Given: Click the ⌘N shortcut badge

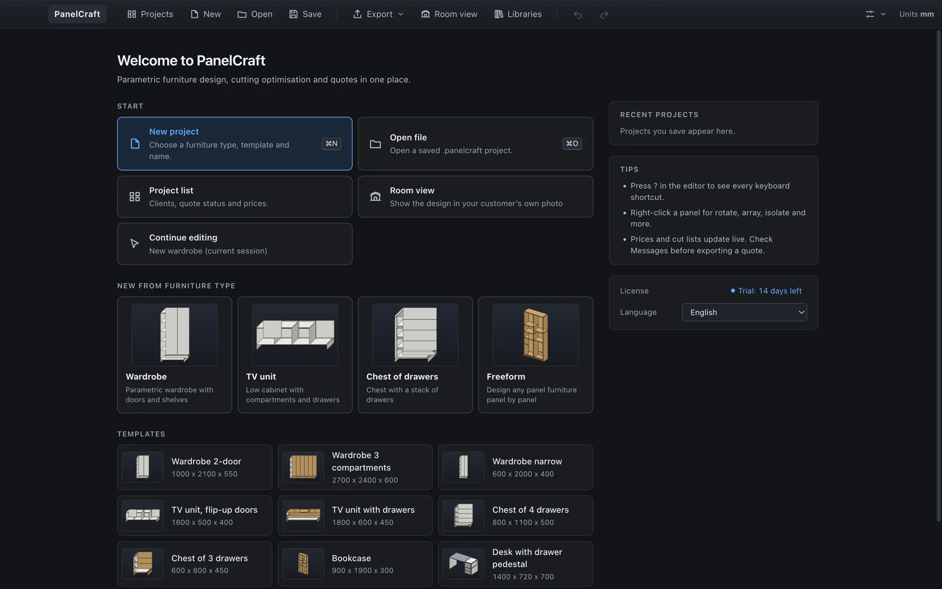Looking at the screenshot, I should pyautogui.click(x=332, y=144).
